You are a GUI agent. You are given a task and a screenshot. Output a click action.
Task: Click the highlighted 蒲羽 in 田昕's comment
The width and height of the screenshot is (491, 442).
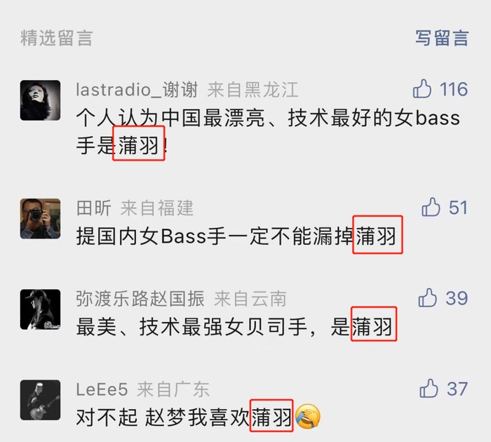[377, 234]
